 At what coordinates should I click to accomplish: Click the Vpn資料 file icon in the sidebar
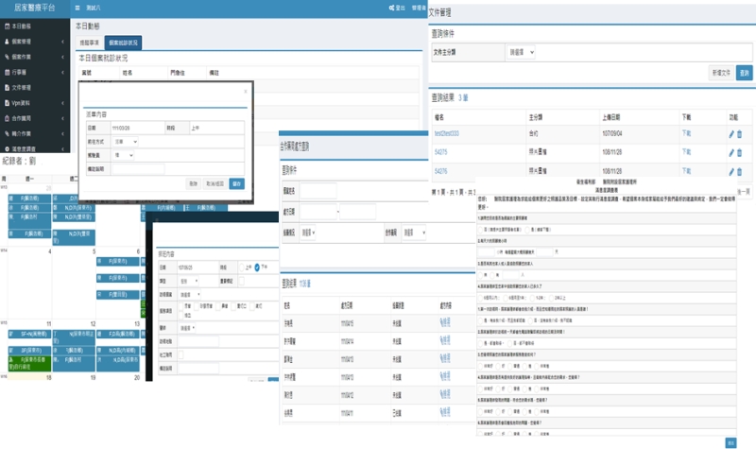(x=7, y=103)
